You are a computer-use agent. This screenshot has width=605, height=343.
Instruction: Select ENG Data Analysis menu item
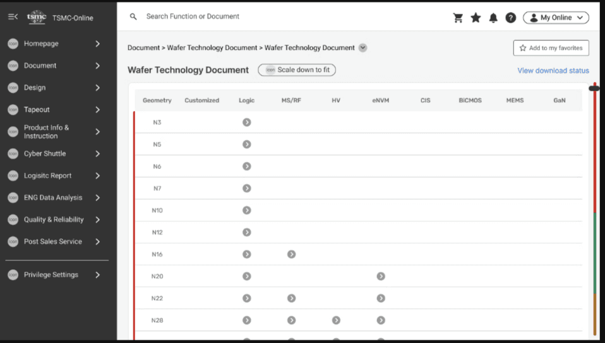point(54,197)
